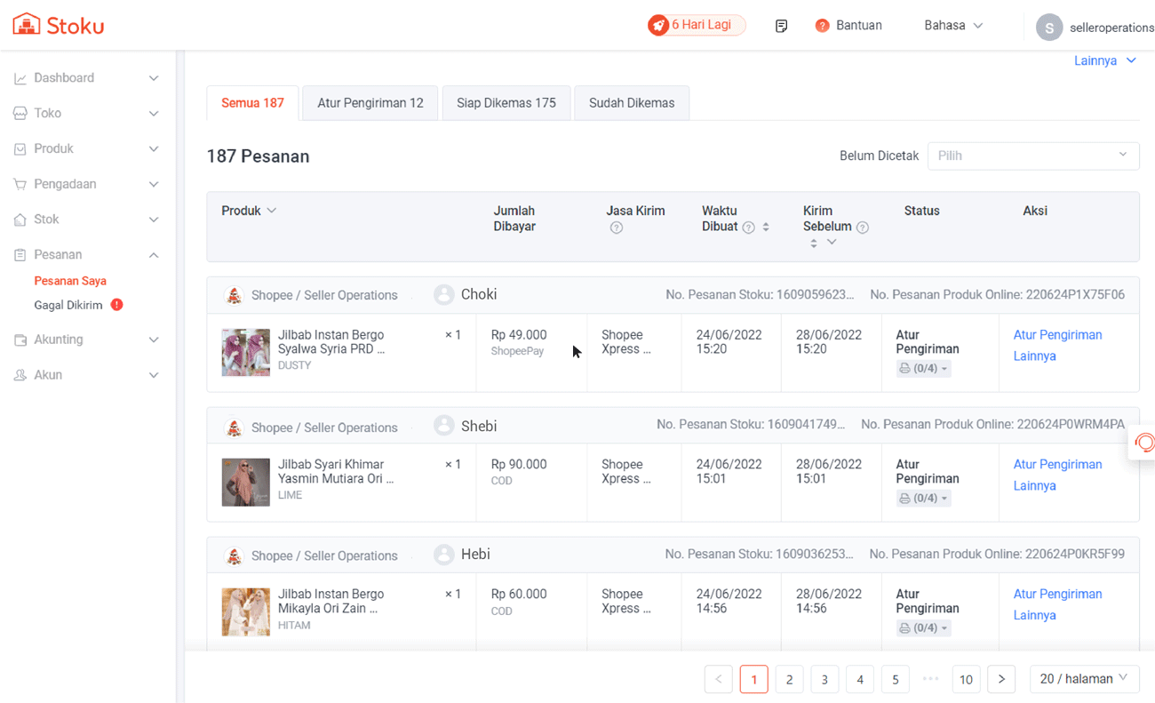Open the Atur Pengiriman 12 tab
The height and width of the screenshot is (703, 1155).
coord(370,103)
